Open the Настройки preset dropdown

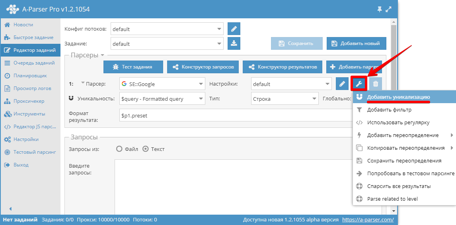click(291, 84)
